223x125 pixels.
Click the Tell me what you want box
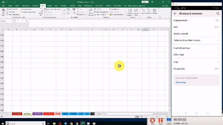click(x=135, y=6)
